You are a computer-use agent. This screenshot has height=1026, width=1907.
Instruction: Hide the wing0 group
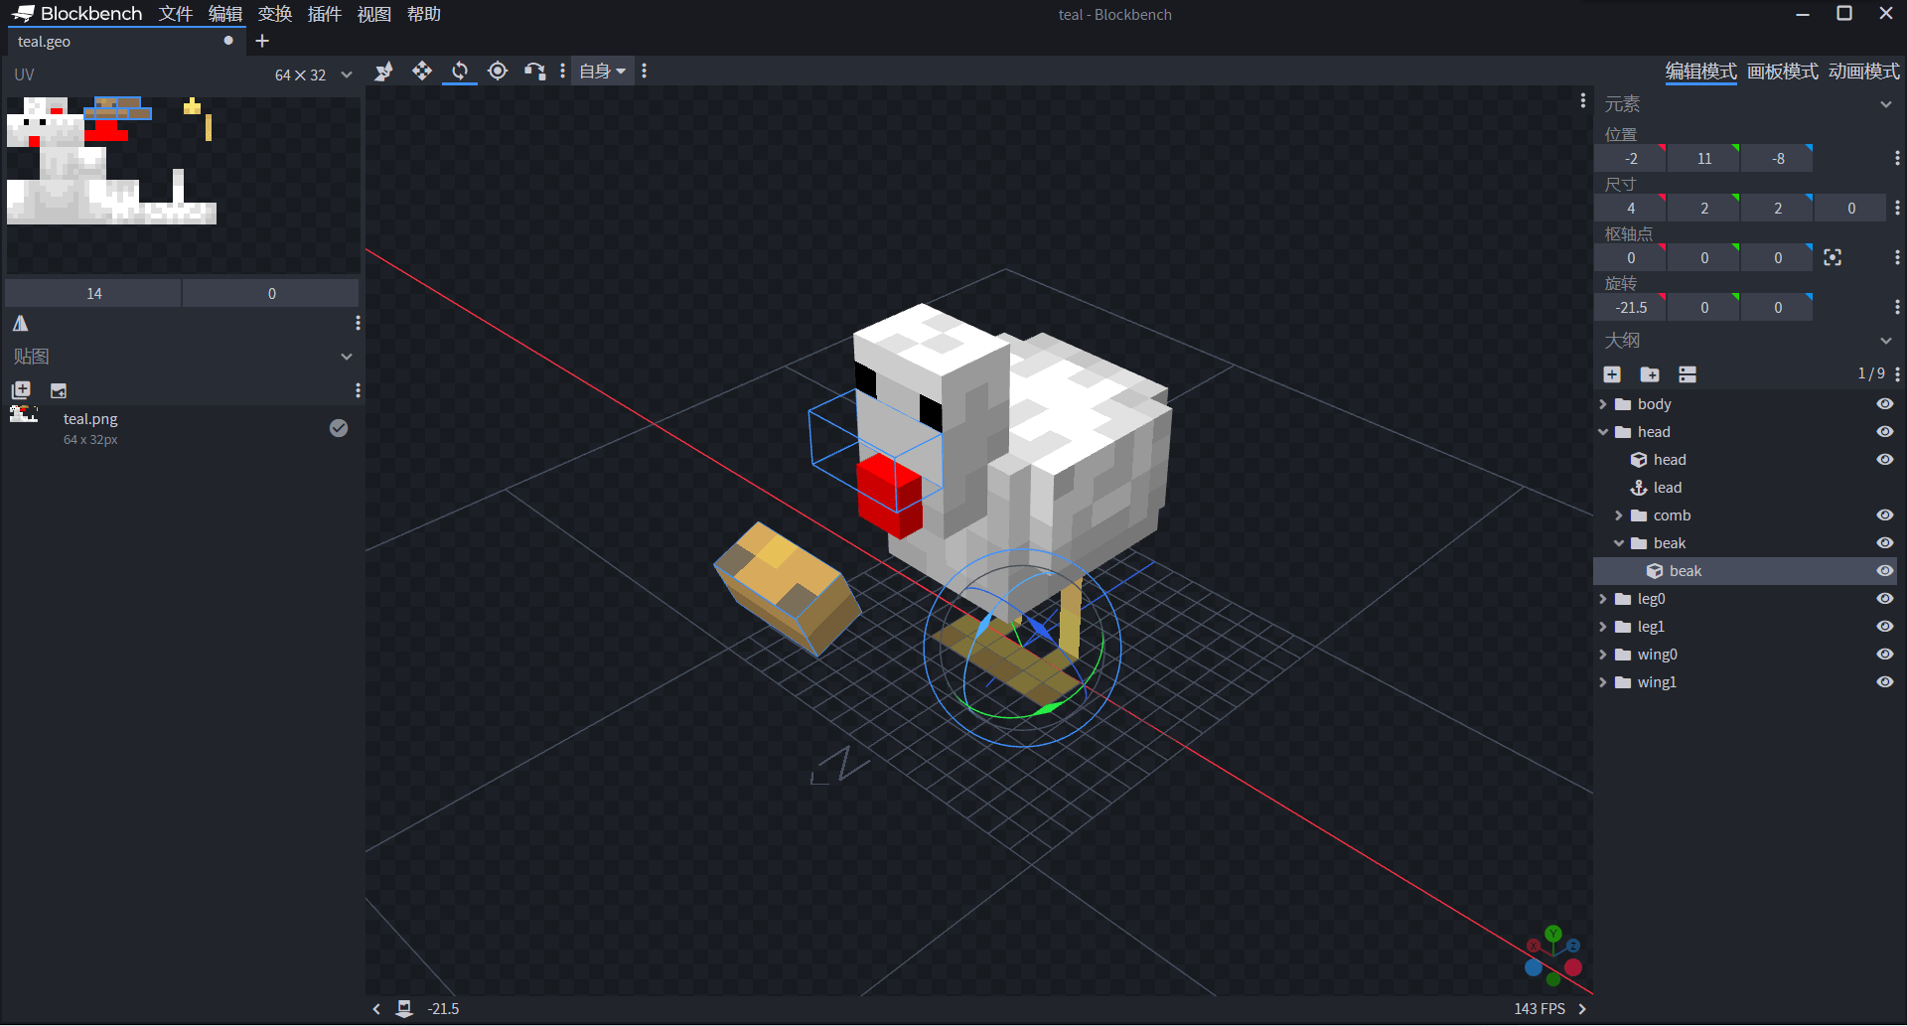click(x=1884, y=655)
